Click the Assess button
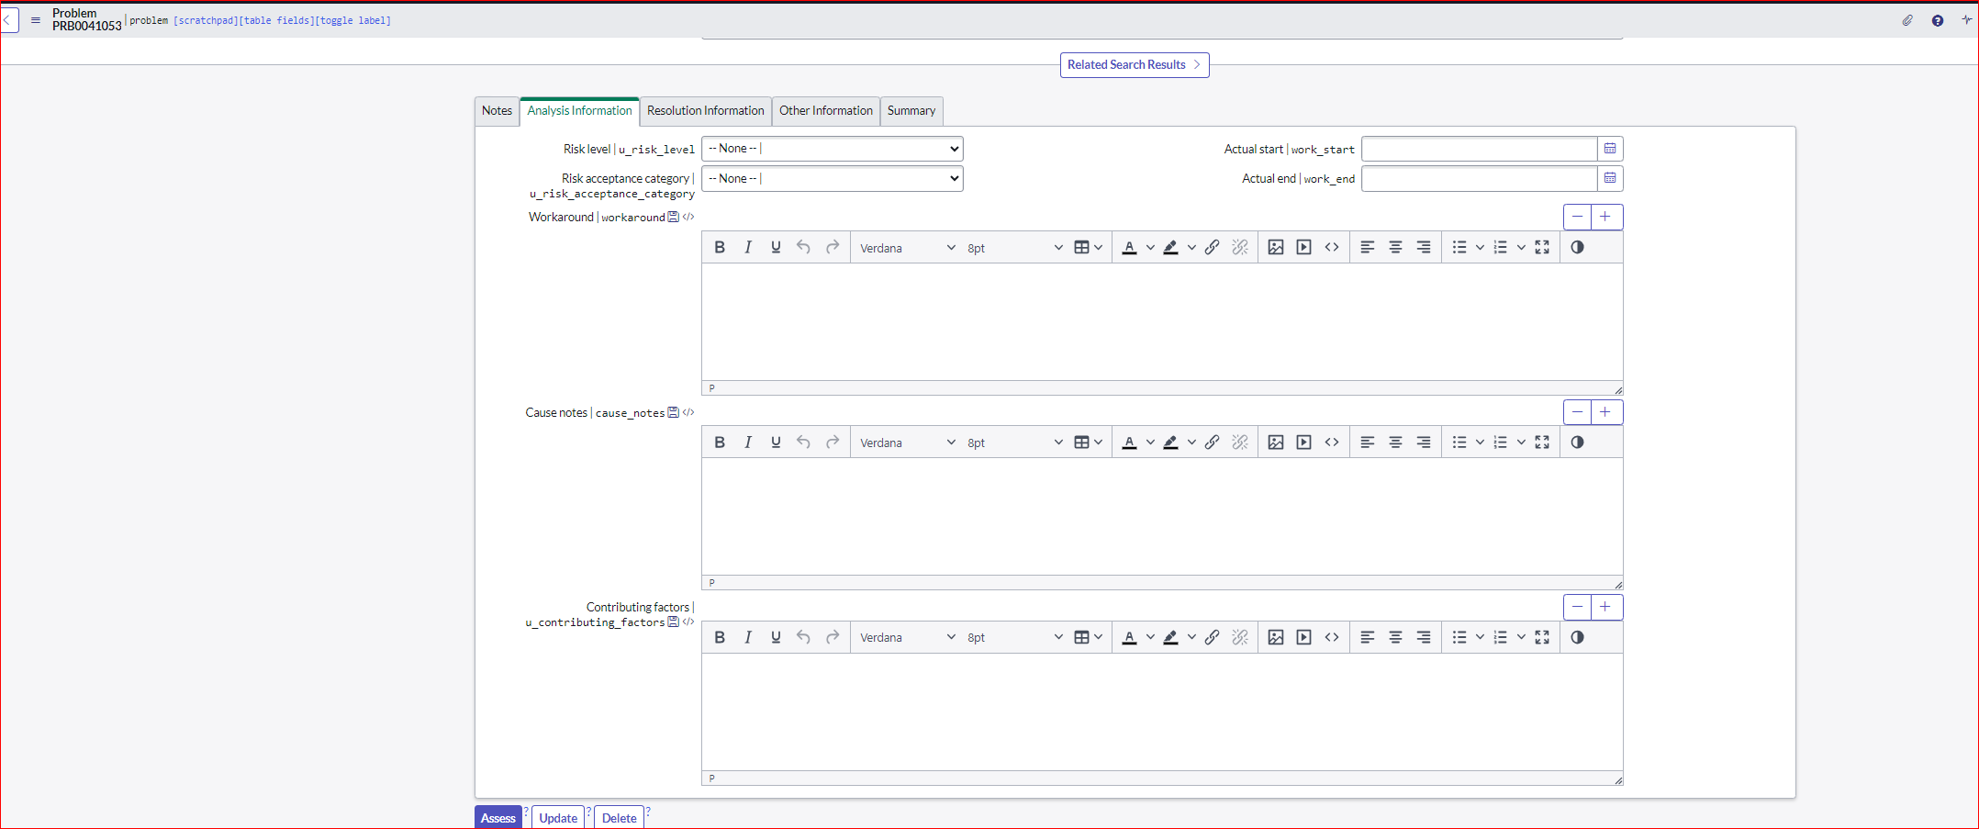1979x829 pixels. (498, 817)
